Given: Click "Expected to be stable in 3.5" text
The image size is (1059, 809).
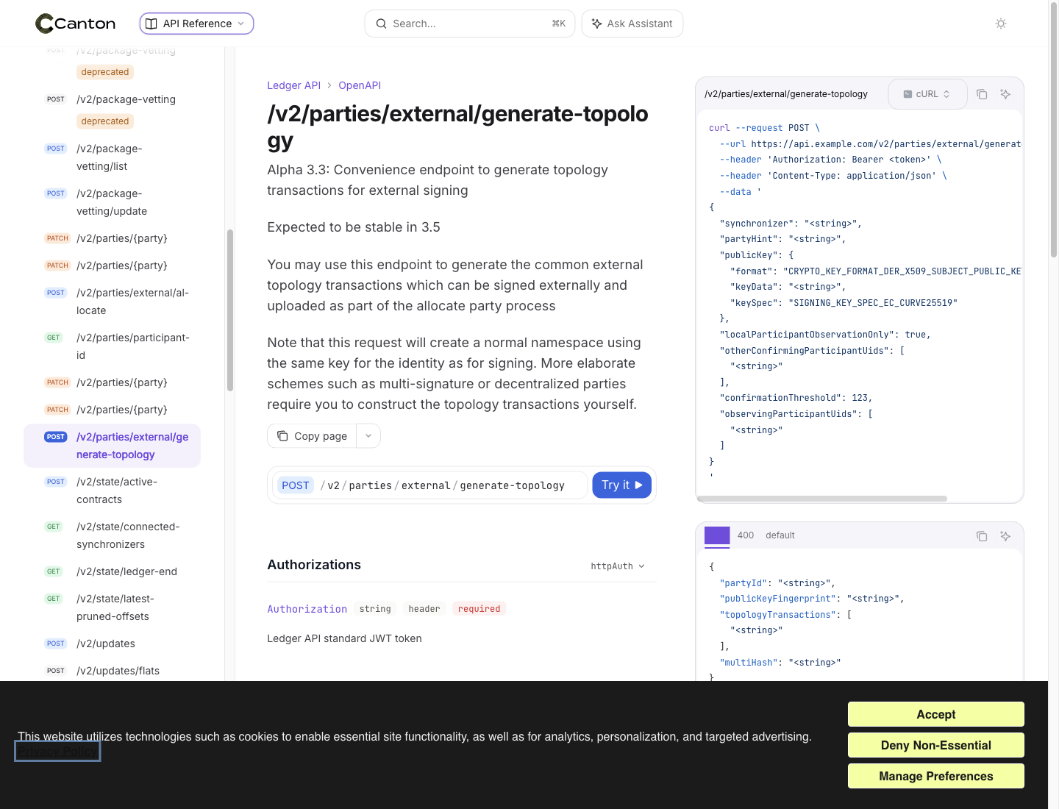Looking at the screenshot, I should pos(354,227).
